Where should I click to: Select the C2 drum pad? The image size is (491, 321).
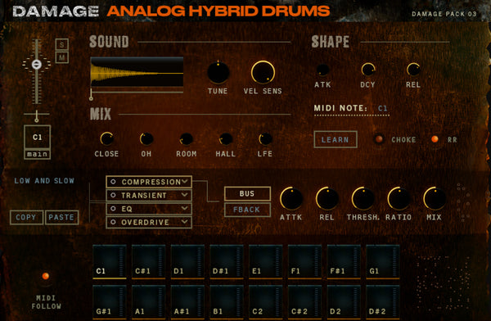pyautogui.click(x=265, y=302)
